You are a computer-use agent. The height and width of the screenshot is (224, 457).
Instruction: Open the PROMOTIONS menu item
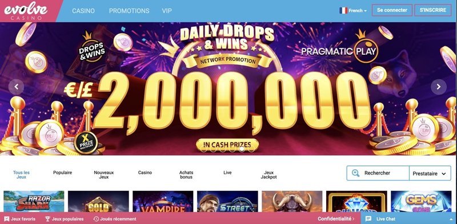pyautogui.click(x=129, y=11)
